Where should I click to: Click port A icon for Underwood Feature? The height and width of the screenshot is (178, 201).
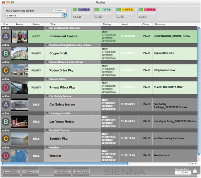click(x=6, y=37)
